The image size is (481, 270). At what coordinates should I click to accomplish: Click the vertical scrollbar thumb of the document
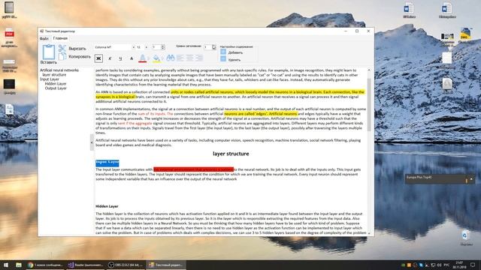click(x=369, y=105)
